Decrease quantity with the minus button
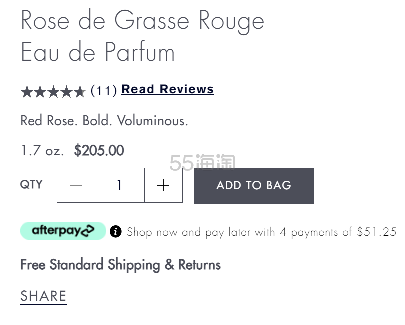This screenshot has width=405, height=325. pos(76,185)
